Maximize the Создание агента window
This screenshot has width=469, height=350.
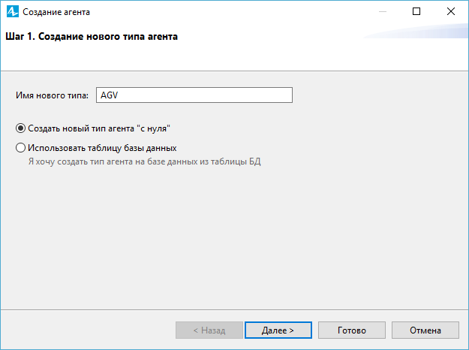416,11
